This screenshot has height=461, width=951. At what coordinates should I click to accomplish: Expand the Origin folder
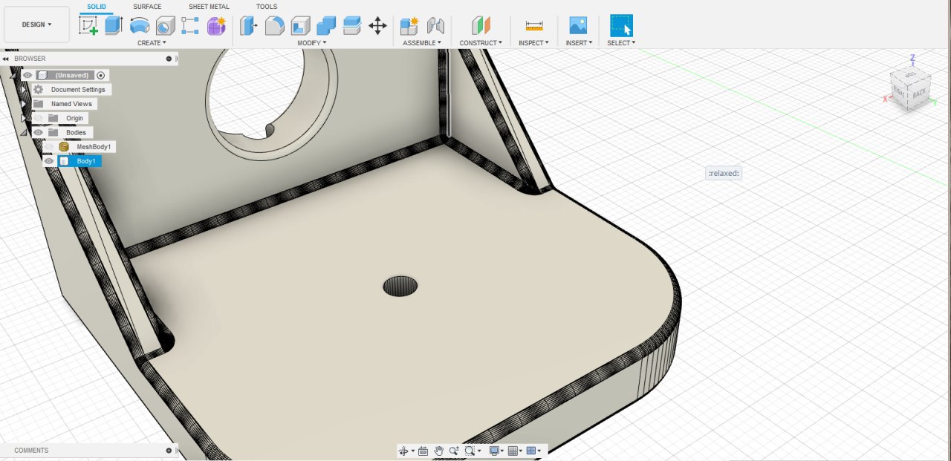click(x=24, y=118)
